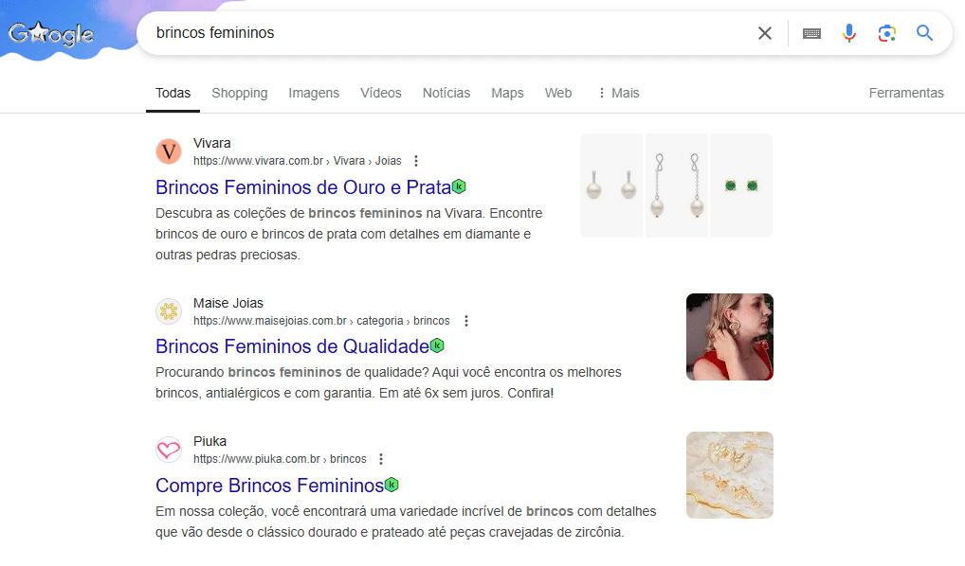Image resolution: width=965 pixels, height=566 pixels.
Task: Open the on-screen keyboard input tool
Action: point(811,33)
